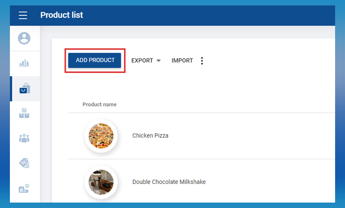Screen dimensions: 345x208
Task: Go to analytics bar chart section
Action: point(24,63)
